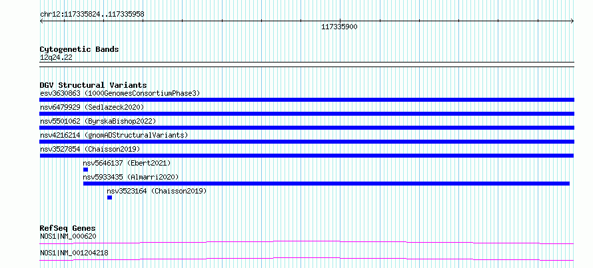Image resolution: width=593 pixels, height=268 pixels.
Task: Open the nsv6479929 (Sedlazeck2020) label
Action: [x=92, y=107]
